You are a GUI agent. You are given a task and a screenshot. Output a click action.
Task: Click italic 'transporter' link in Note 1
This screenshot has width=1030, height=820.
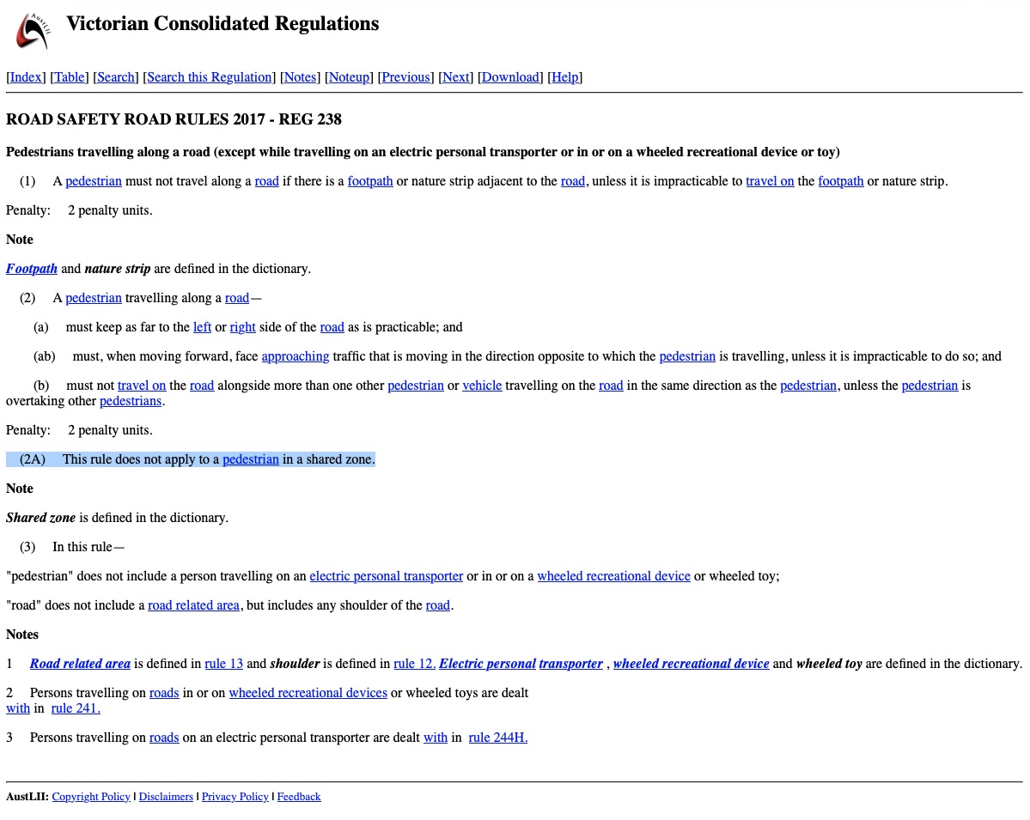[x=570, y=664]
